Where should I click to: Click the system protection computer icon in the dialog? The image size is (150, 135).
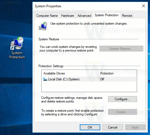[x=43, y=26]
